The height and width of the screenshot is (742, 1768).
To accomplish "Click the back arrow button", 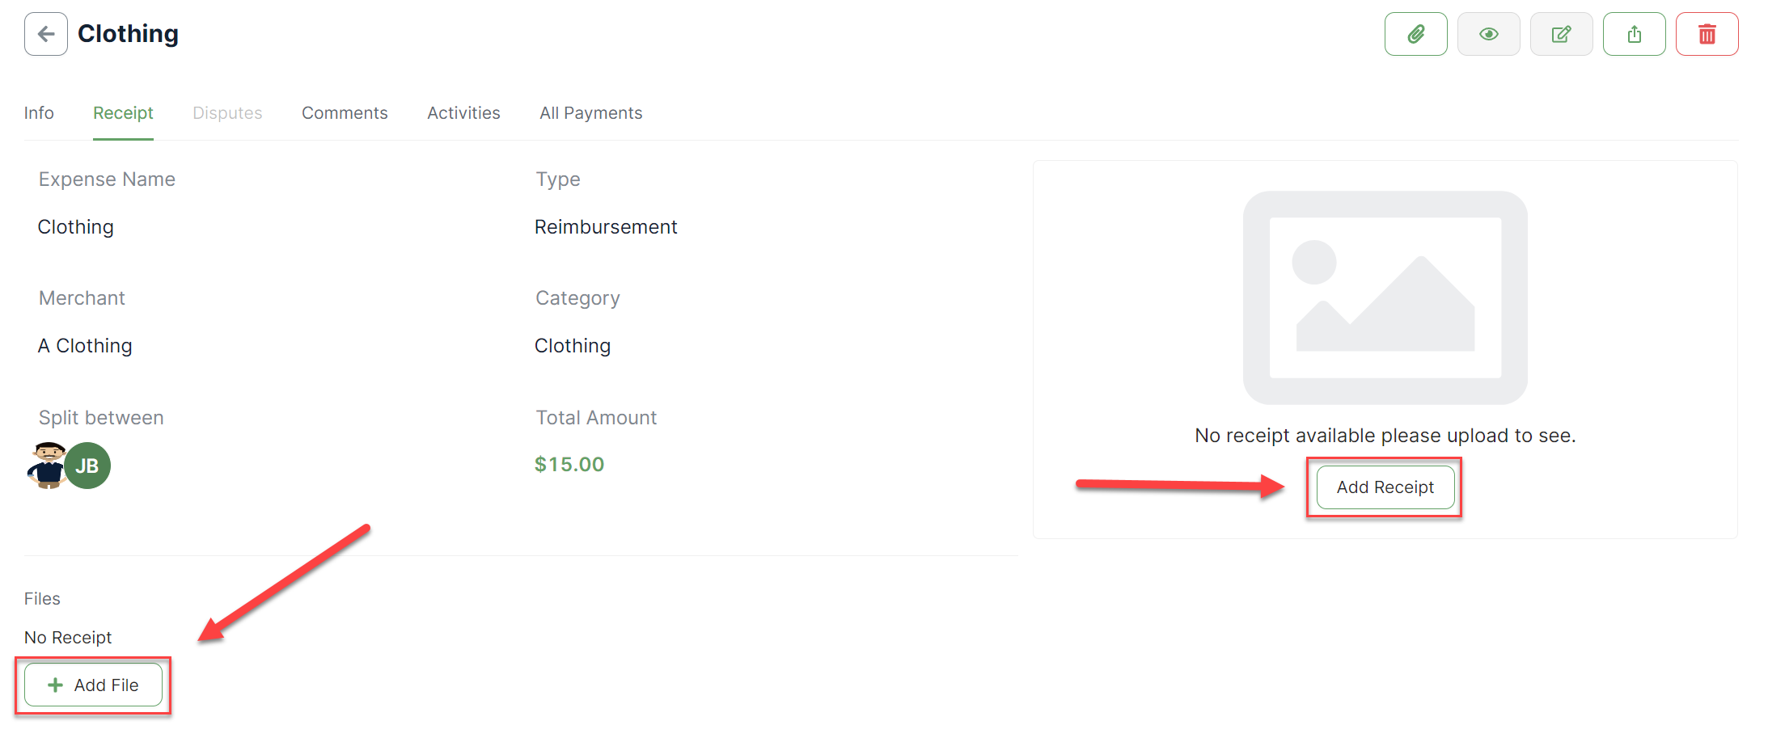I will 46,34.
